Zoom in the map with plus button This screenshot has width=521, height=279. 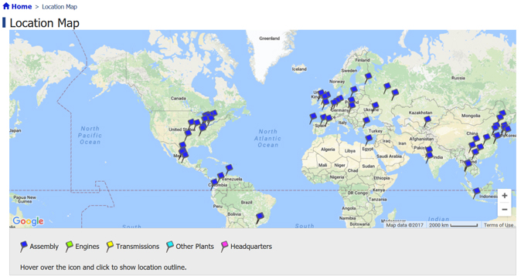point(505,196)
